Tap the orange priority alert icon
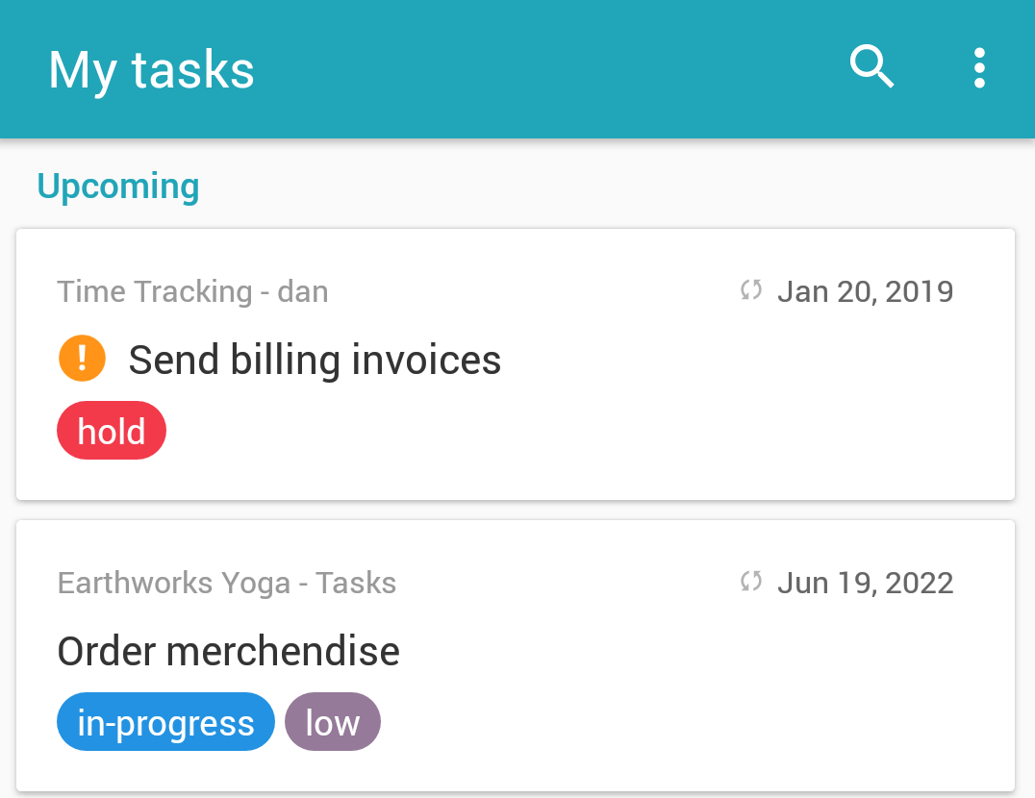Screen dimensions: 1035x798 (82, 358)
